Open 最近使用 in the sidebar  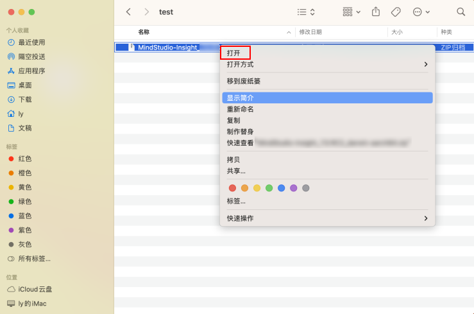(x=26, y=42)
